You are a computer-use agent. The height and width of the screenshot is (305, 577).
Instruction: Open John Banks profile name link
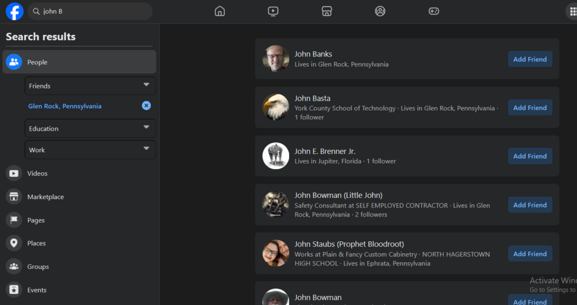tap(313, 54)
